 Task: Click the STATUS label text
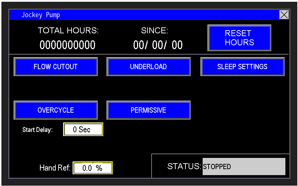click(184, 166)
